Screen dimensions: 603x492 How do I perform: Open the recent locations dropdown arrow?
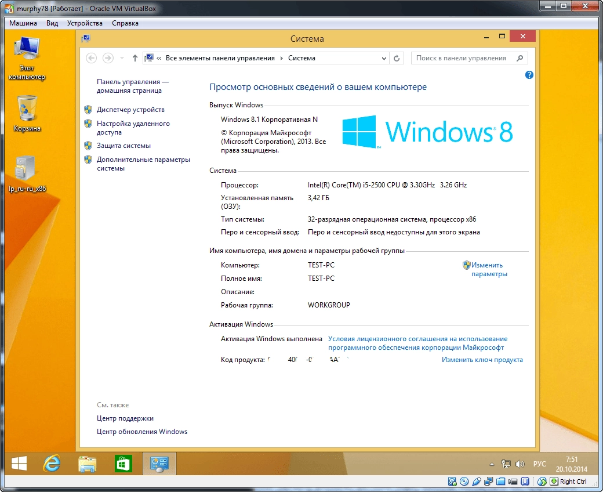pos(122,58)
